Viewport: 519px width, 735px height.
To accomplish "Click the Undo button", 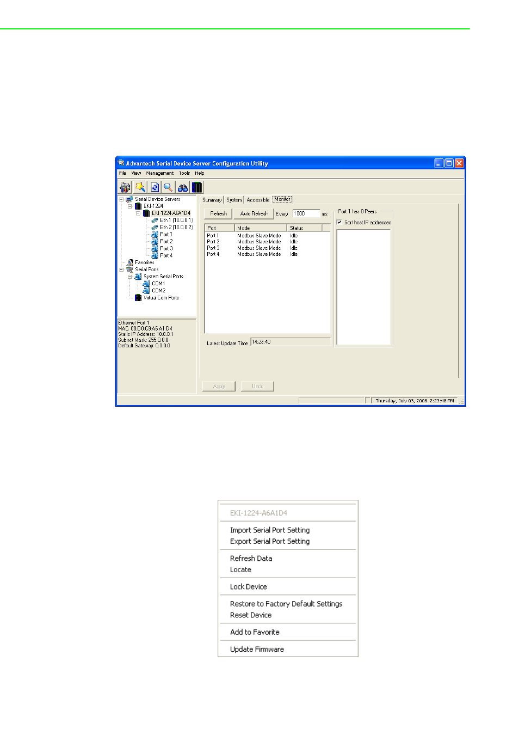I will click(x=257, y=387).
